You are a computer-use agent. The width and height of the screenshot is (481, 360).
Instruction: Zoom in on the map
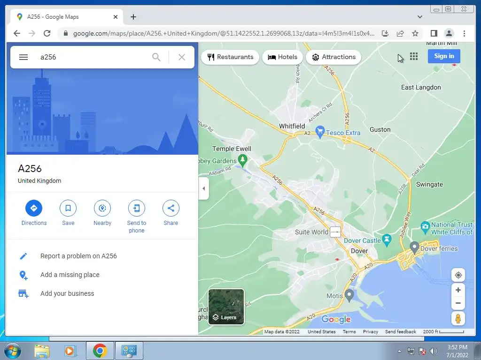(458, 290)
